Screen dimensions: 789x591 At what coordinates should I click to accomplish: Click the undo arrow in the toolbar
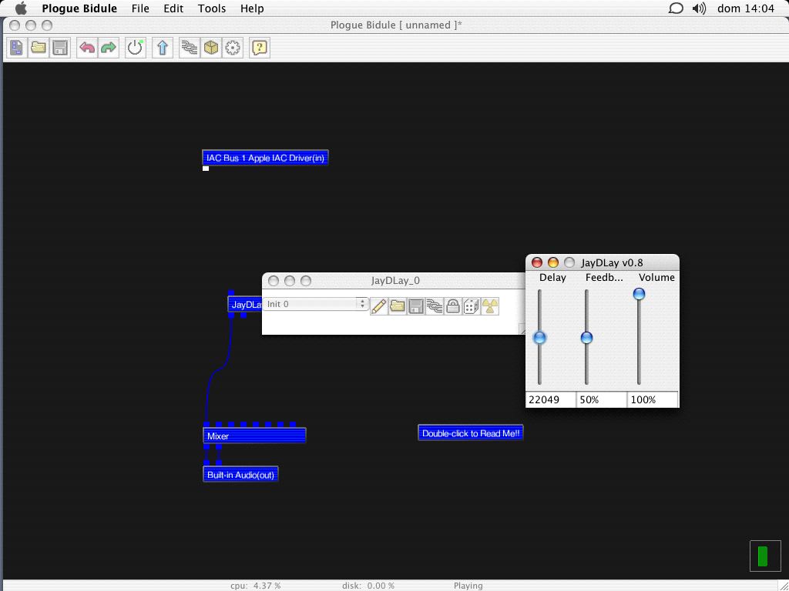point(87,48)
